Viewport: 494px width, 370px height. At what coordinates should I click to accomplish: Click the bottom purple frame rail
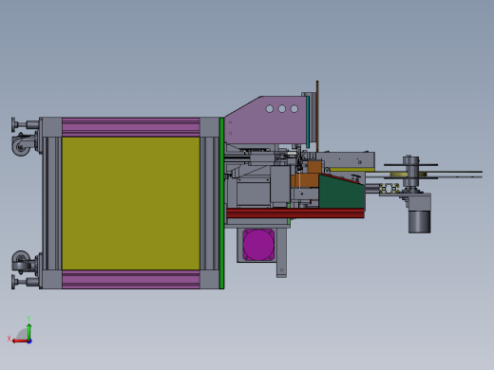131,279
